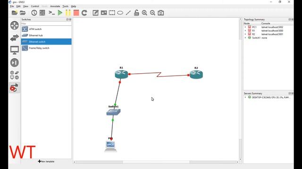Select the VPCS PC node on canvas
Viewport: 302px width, 169px height.
[110, 146]
